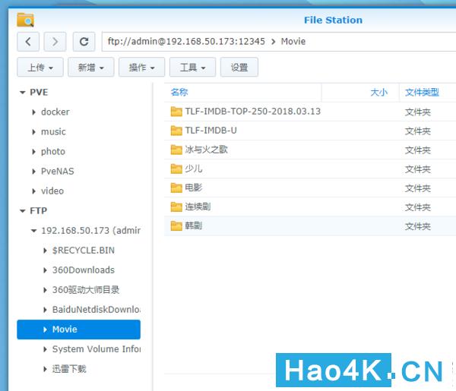Click the 韩剧 folder icon
This screenshot has width=456, height=391.
(x=176, y=225)
